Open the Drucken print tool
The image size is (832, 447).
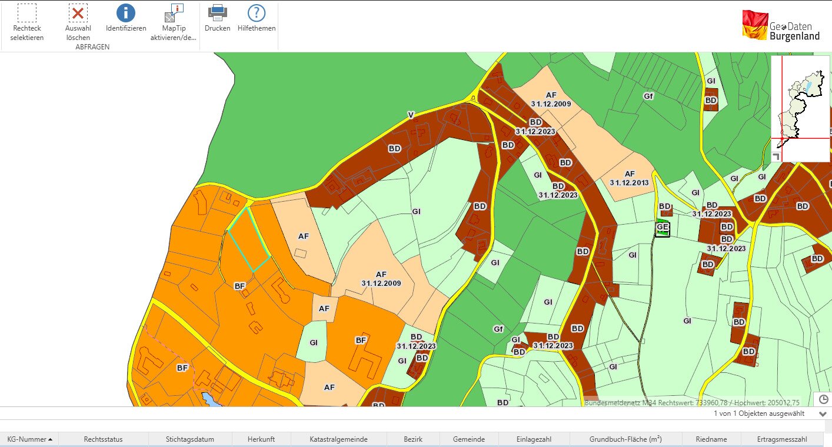click(x=217, y=18)
